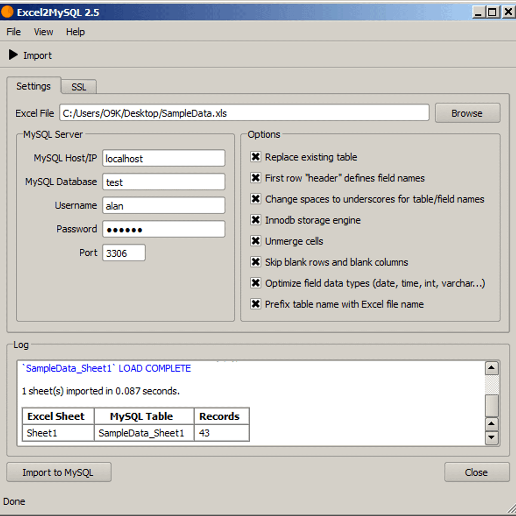Image resolution: width=516 pixels, height=516 pixels.
Task: Click the Sheet1 cell in log table
Action: pyautogui.click(x=58, y=433)
